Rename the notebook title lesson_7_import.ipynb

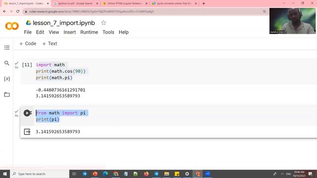tap(64, 23)
